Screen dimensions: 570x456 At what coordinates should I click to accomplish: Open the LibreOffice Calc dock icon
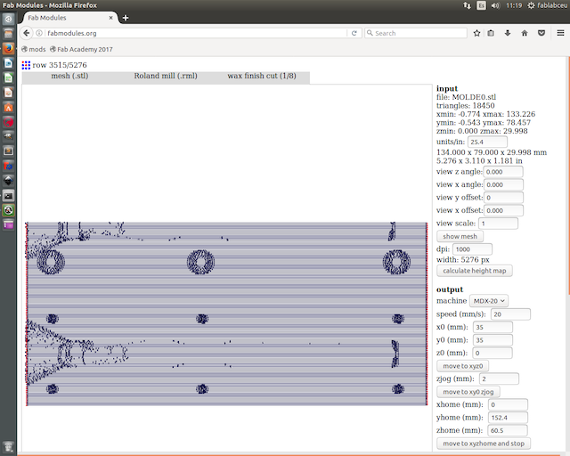tap(8, 77)
